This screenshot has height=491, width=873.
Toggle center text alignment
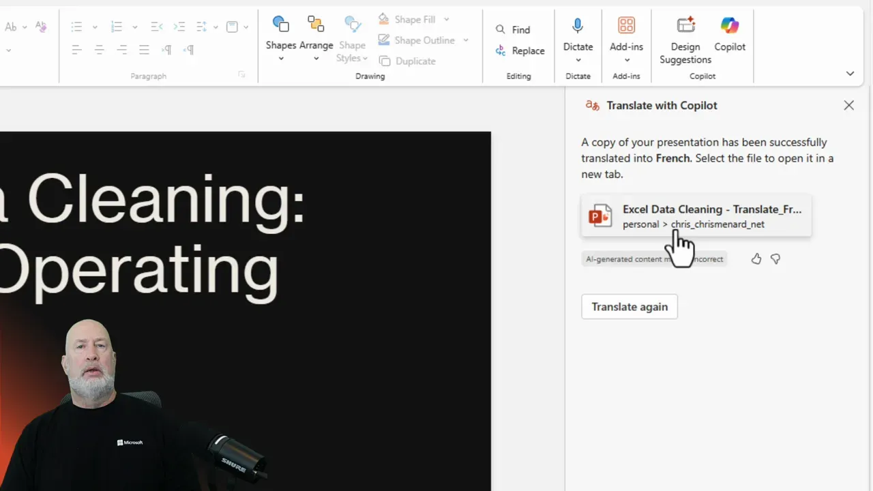pyautogui.click(x=99, y=49)
